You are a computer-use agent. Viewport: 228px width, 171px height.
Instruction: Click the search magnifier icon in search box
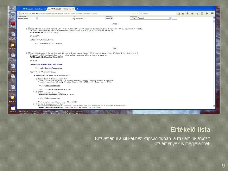point(141,13)
